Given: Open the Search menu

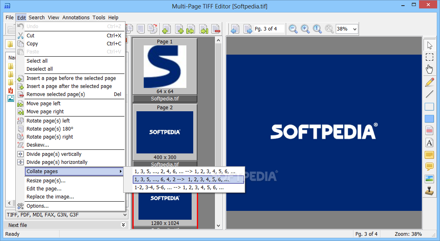Looking at the screenshot, I should pyautogui.click(x=37, y=17).
